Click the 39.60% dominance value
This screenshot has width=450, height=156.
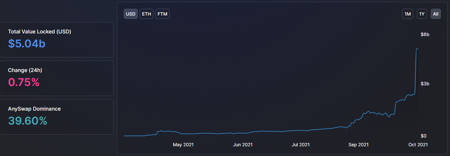pos(28,121)
